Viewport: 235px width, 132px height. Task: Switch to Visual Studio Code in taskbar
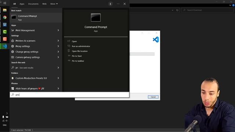5,46
